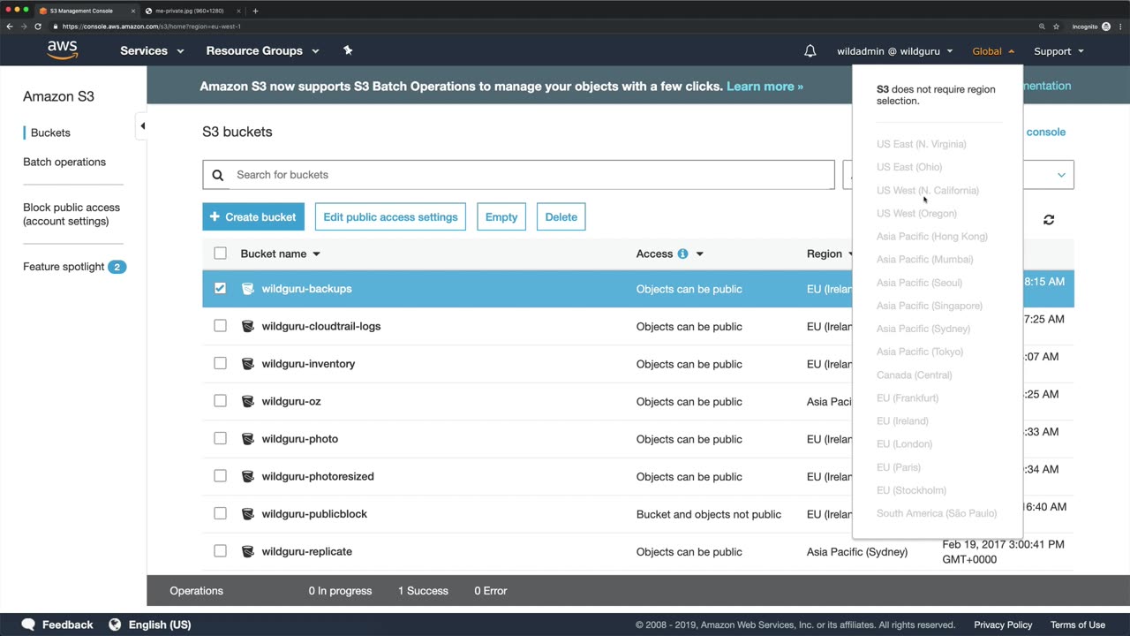Bookmark this page with the star
This screenshot has width=1130, height=636.
coord(1056,26)
